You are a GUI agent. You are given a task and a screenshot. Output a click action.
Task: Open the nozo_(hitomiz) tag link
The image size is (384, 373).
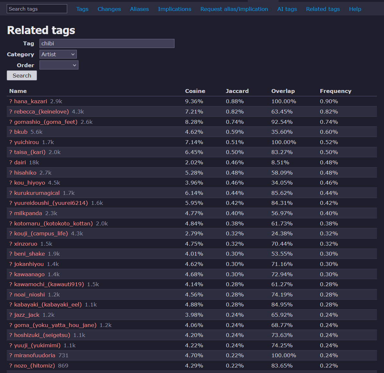pos(34,366)
